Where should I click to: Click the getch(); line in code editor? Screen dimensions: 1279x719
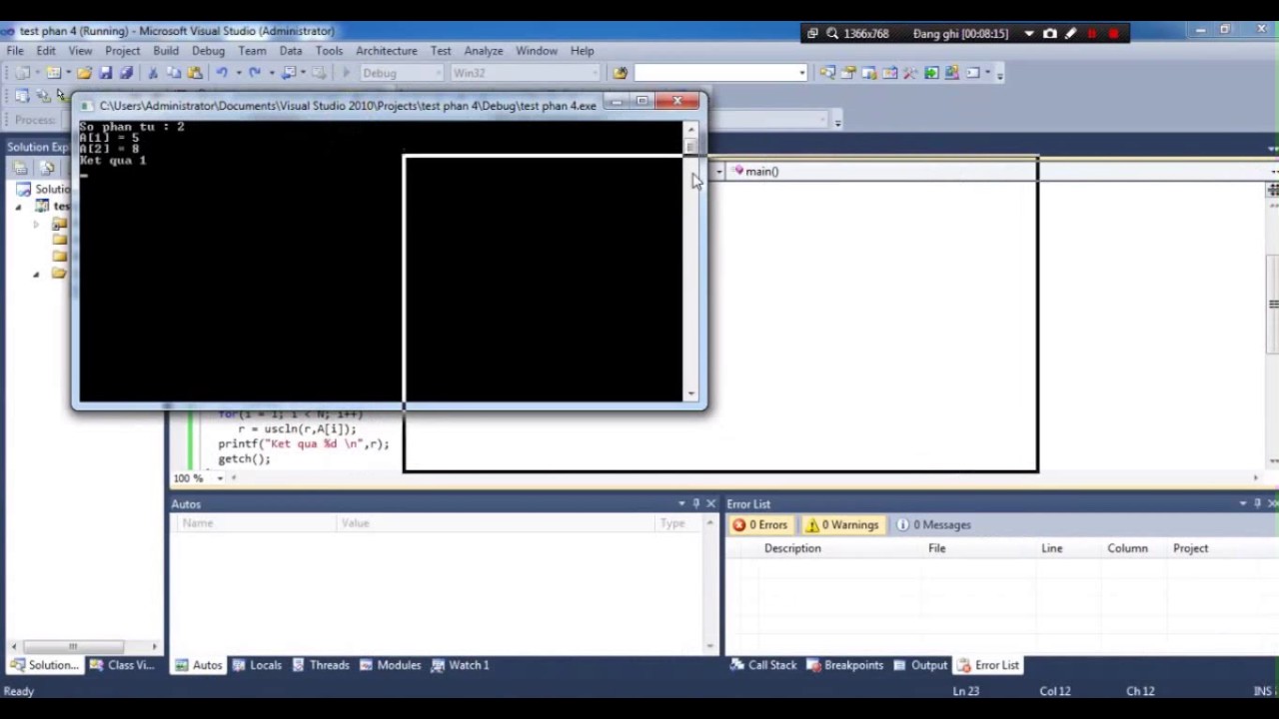(244, 459)
